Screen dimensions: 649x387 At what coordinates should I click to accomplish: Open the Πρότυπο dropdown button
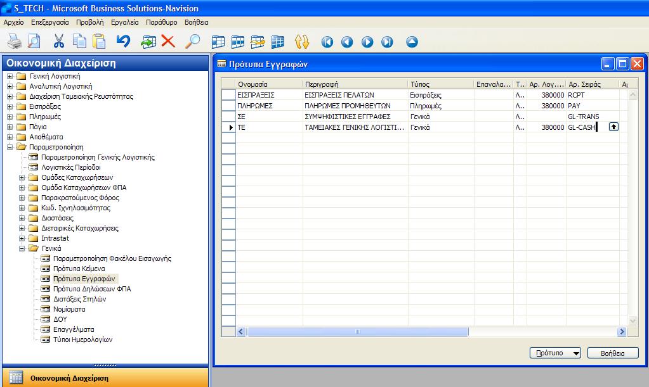point(555,353)
